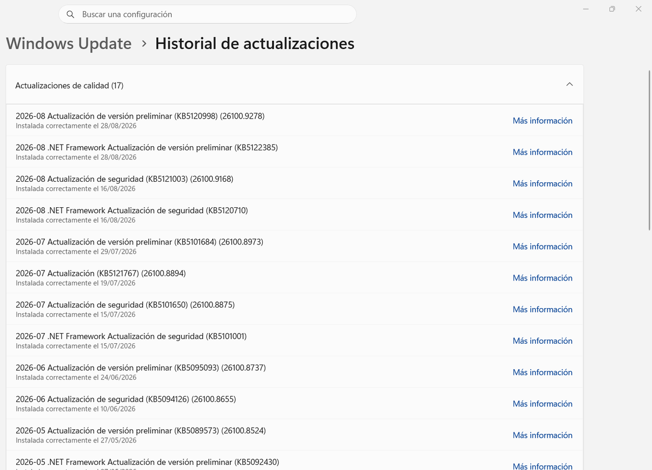
Task: Select the KB5101001 .NET Framework security title
Action: click(x=131, y=337)
